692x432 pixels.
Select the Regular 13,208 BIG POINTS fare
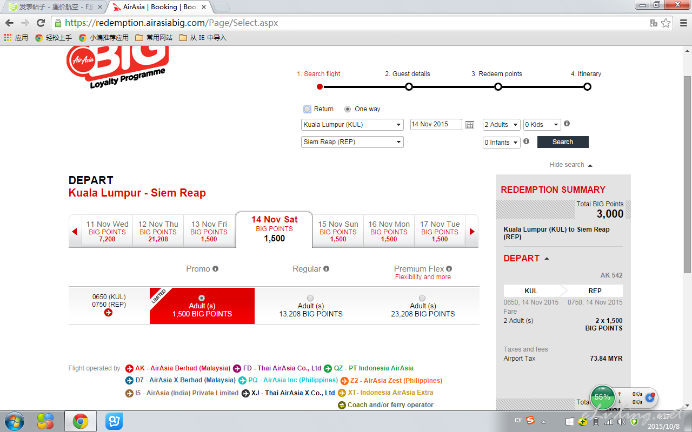310,298
